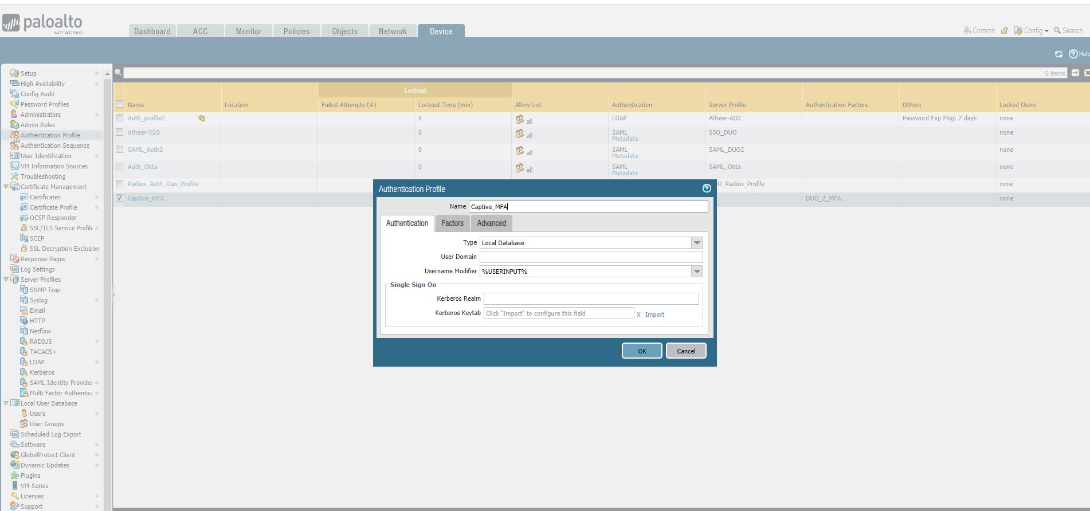Image resolution: width=1090 pixels, height=511 pixels.
Task: Click the refresh icon near Help
Action: pyautogui.click(x=1058, y=54)
